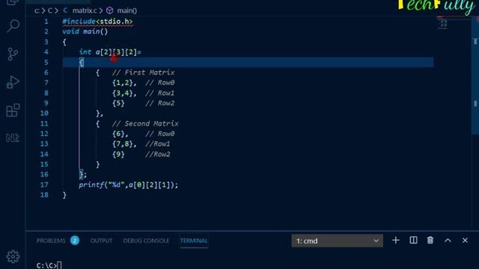
Task: Click the // First Matrix comment
Action: (143, 72)
